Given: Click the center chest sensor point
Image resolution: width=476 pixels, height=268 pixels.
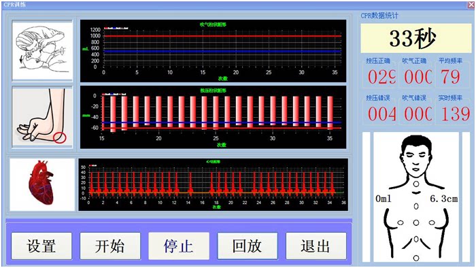Looking at the screenshot, I should 416,223.
